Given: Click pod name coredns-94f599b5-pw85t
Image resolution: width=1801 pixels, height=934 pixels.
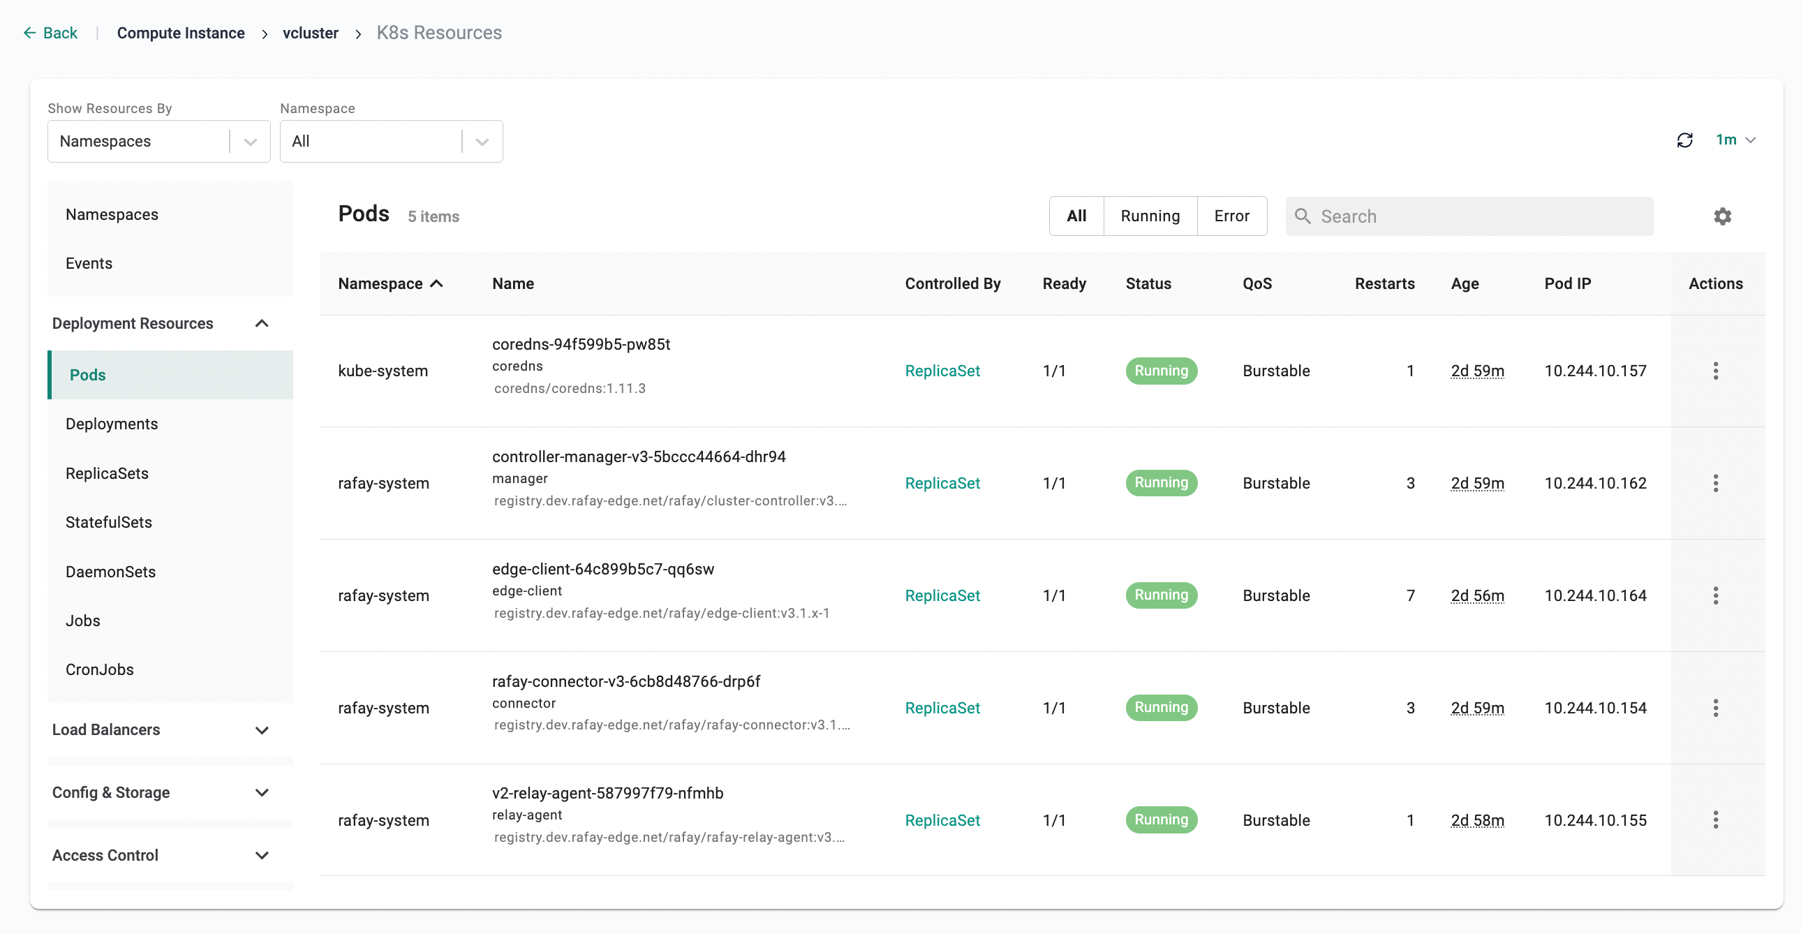Looking at the screenshot, I should (x=581, y=344).
